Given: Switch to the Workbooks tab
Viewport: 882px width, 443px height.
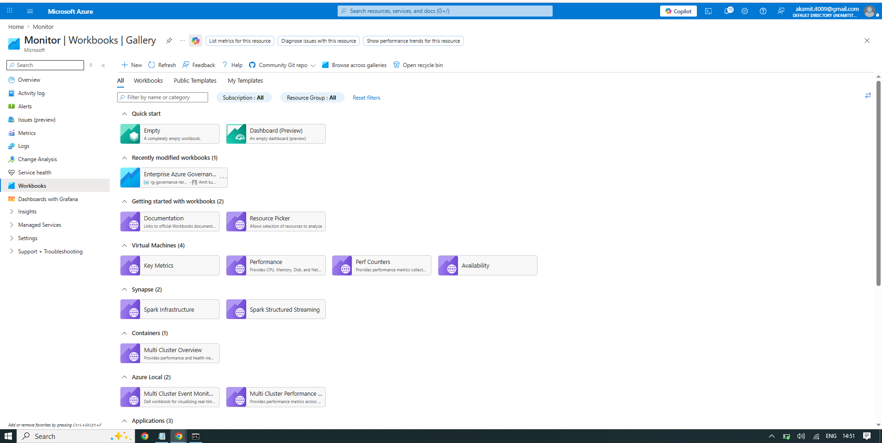Looking at the screenshot, I should pos(148,81).
